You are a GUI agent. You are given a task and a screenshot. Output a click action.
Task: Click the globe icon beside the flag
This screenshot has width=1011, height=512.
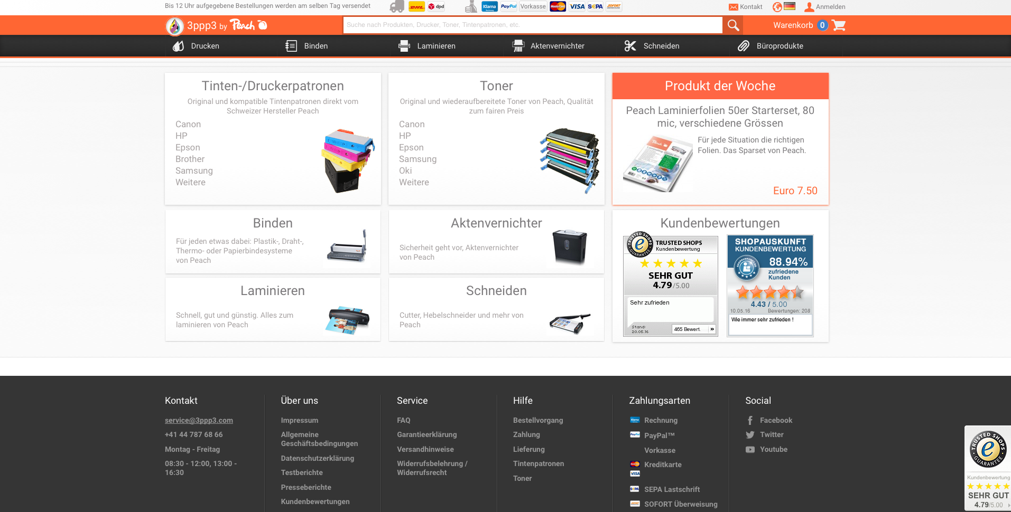point(777,7)
